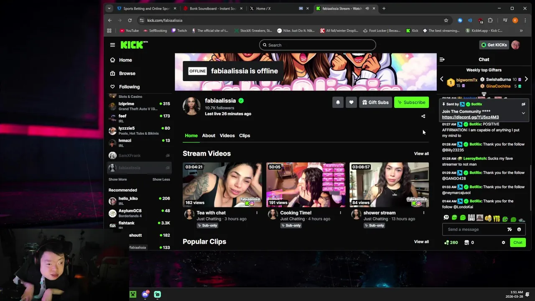Click Show Less in following list
Screen dimensions: 535x301
[161, 179]
